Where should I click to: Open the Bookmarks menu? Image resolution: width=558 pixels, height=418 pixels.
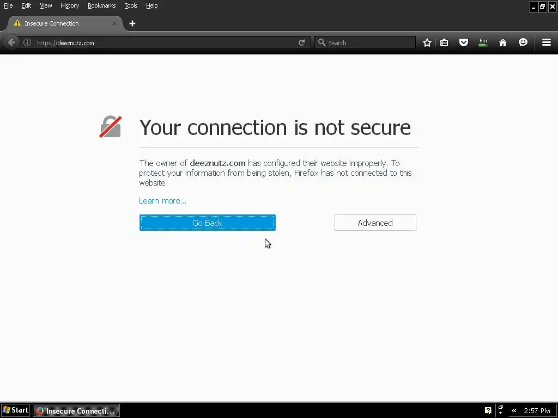coord(102,5)
